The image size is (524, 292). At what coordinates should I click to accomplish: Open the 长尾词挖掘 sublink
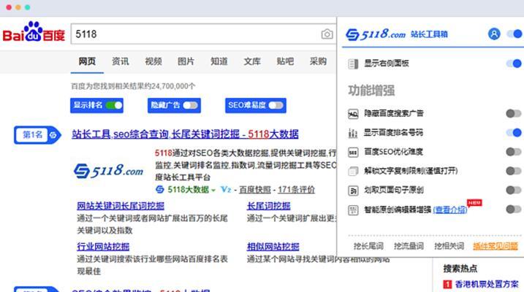[268, 206]
